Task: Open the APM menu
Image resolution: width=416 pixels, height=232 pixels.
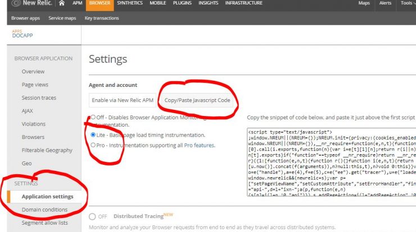Action: [77, 3]
